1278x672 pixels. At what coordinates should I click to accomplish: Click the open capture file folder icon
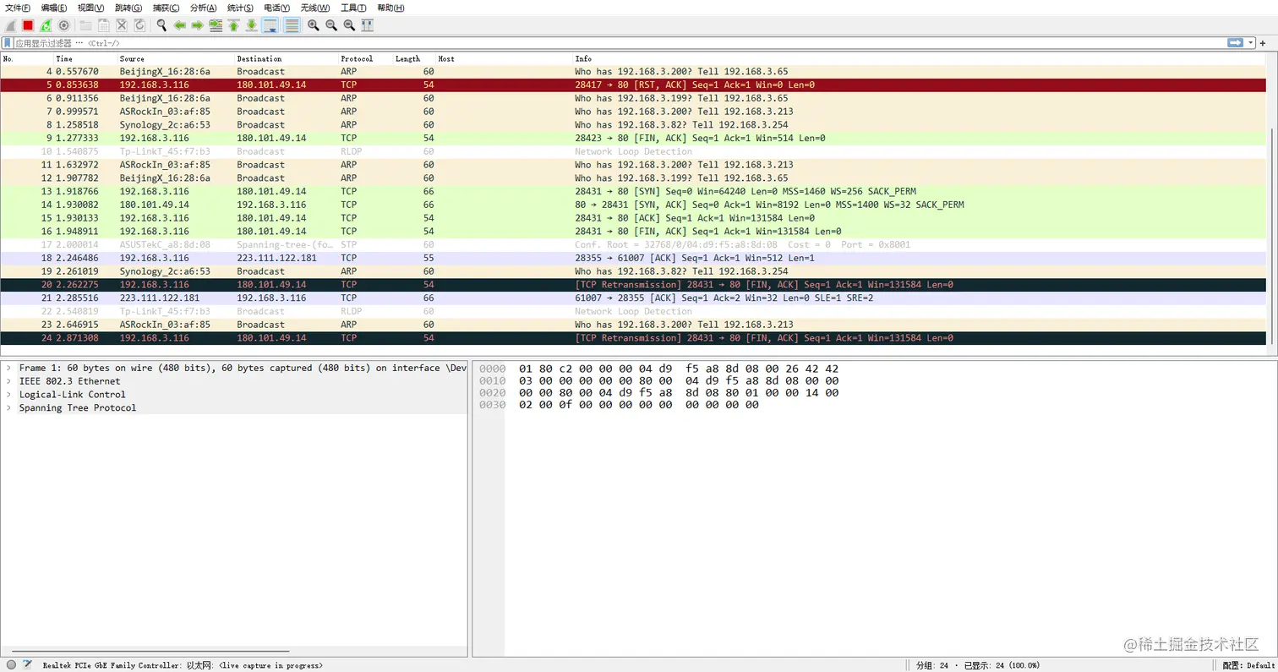(x=85, y=25)
